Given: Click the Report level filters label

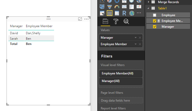Looking at the screenshot, I should tap(113, 108).
